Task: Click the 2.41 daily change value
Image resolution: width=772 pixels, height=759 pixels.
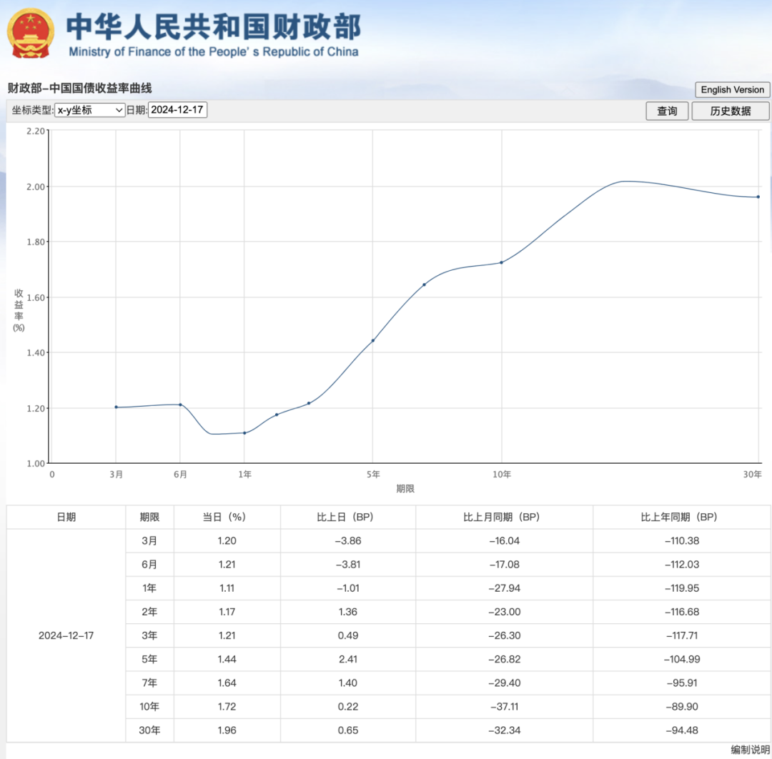Action: coord(348,659)
